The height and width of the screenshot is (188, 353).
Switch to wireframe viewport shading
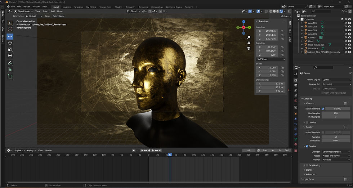271,11
